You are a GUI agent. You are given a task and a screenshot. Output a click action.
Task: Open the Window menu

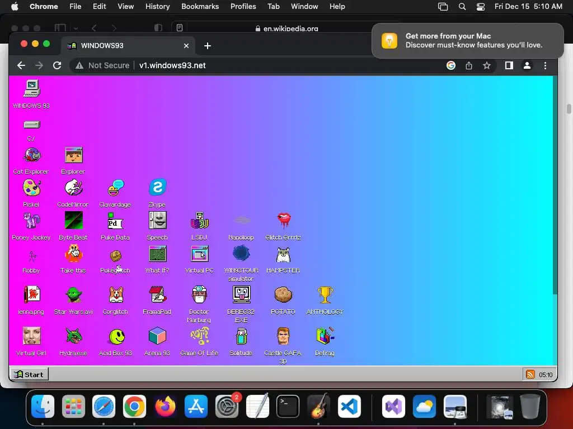tap(304, 6)
